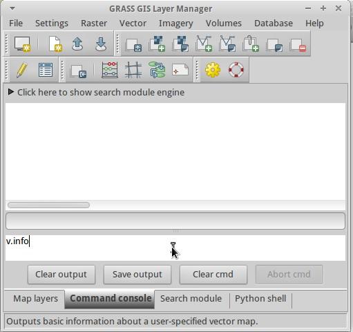Screen dimensions: 353x332
Task: Open the window menu arrow in title bar
Action: pos(12,8)
